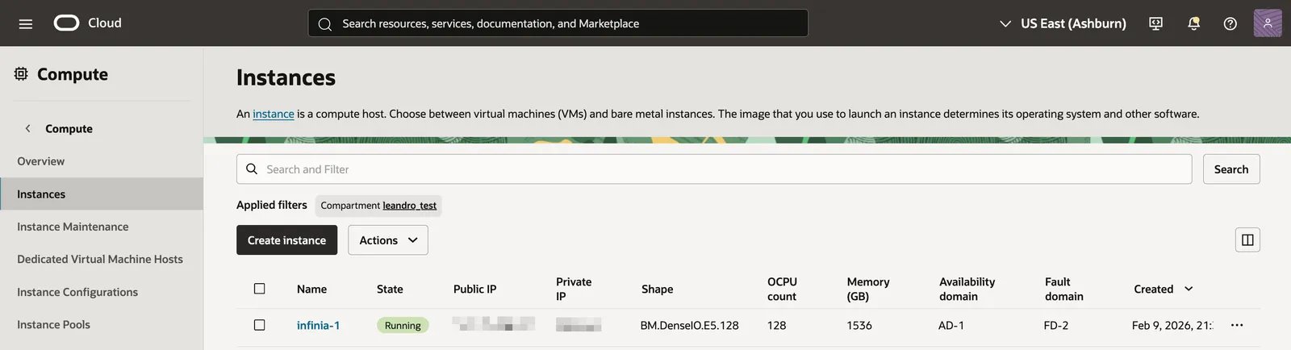1291x350 pixels.
Task: Click the Public IP column header
Action: [x=474, y=289]
